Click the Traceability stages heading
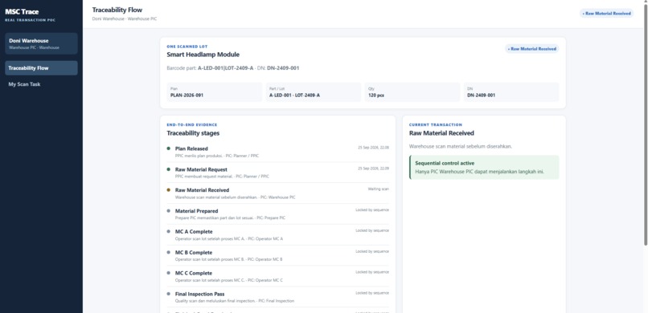 193,133
